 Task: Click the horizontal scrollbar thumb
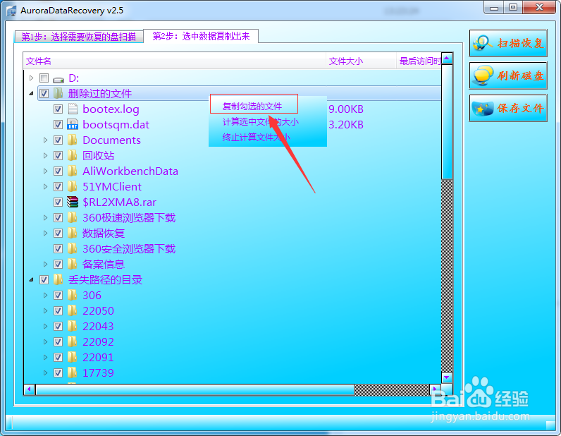click(195, 389)
